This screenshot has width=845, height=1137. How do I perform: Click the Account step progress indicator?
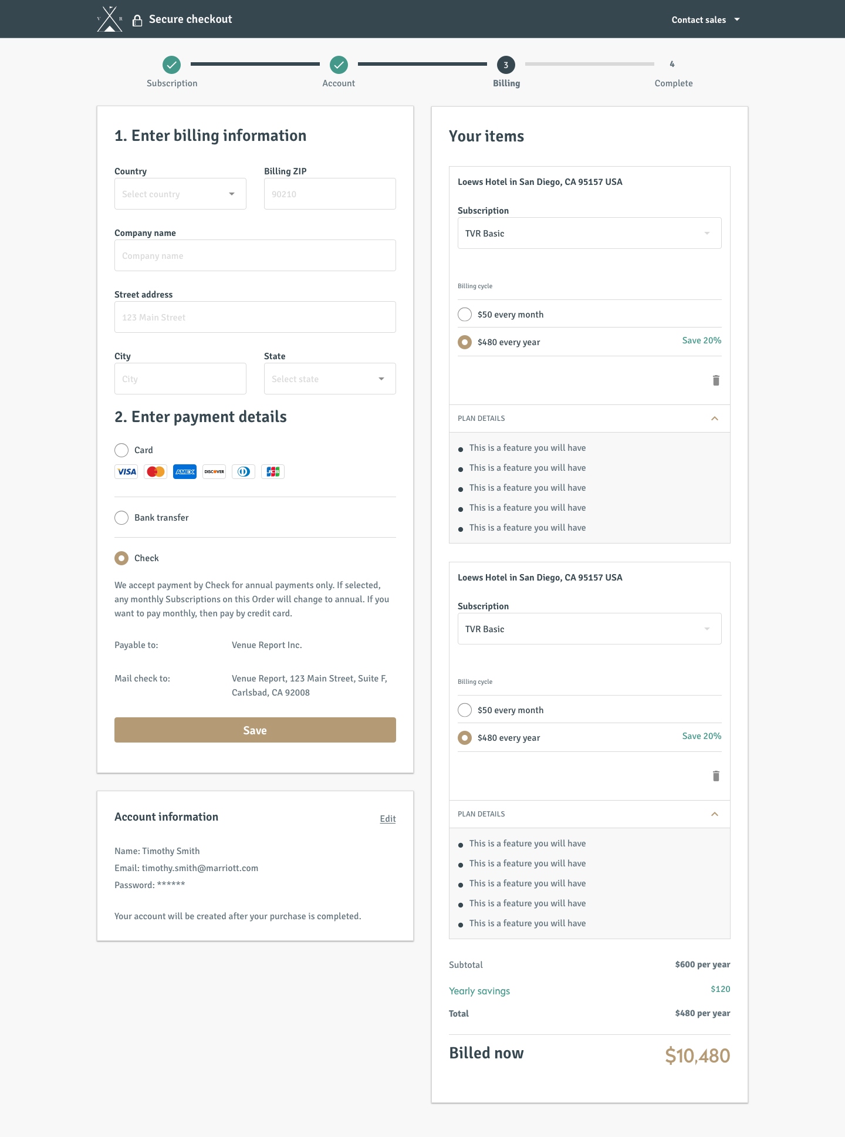[339, 65]
